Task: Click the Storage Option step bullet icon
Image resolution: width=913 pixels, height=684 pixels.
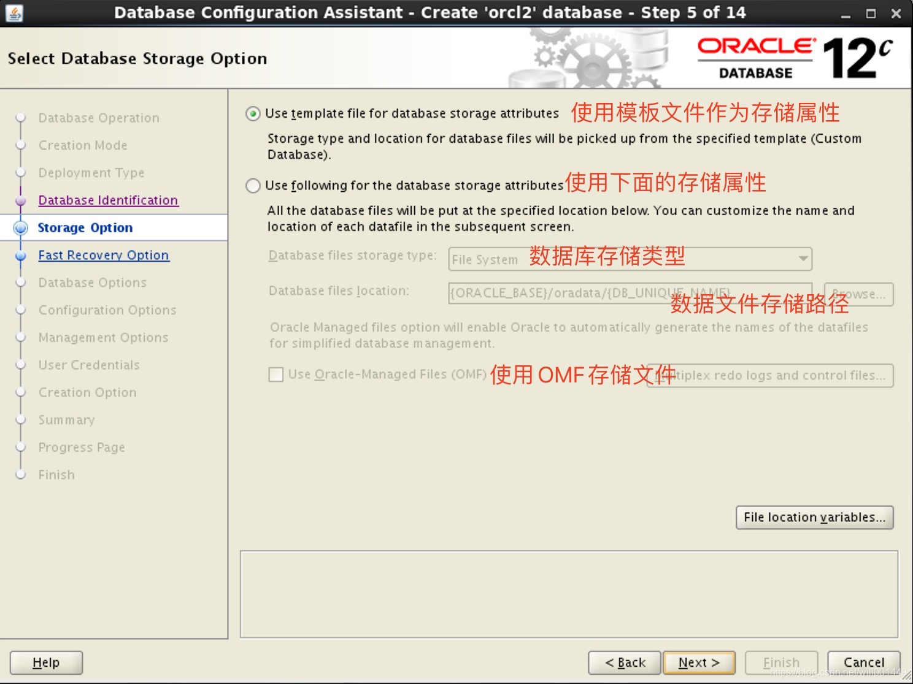Action: pos(21,228)
